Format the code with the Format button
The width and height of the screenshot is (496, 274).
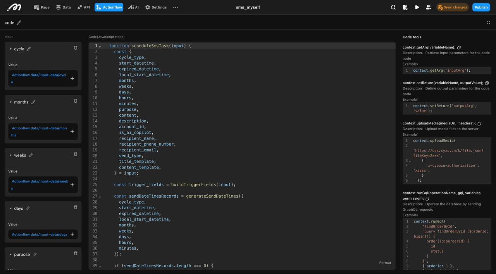point(385,263)
